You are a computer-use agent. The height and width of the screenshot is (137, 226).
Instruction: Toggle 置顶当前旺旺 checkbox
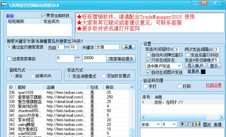click(43, 15)
